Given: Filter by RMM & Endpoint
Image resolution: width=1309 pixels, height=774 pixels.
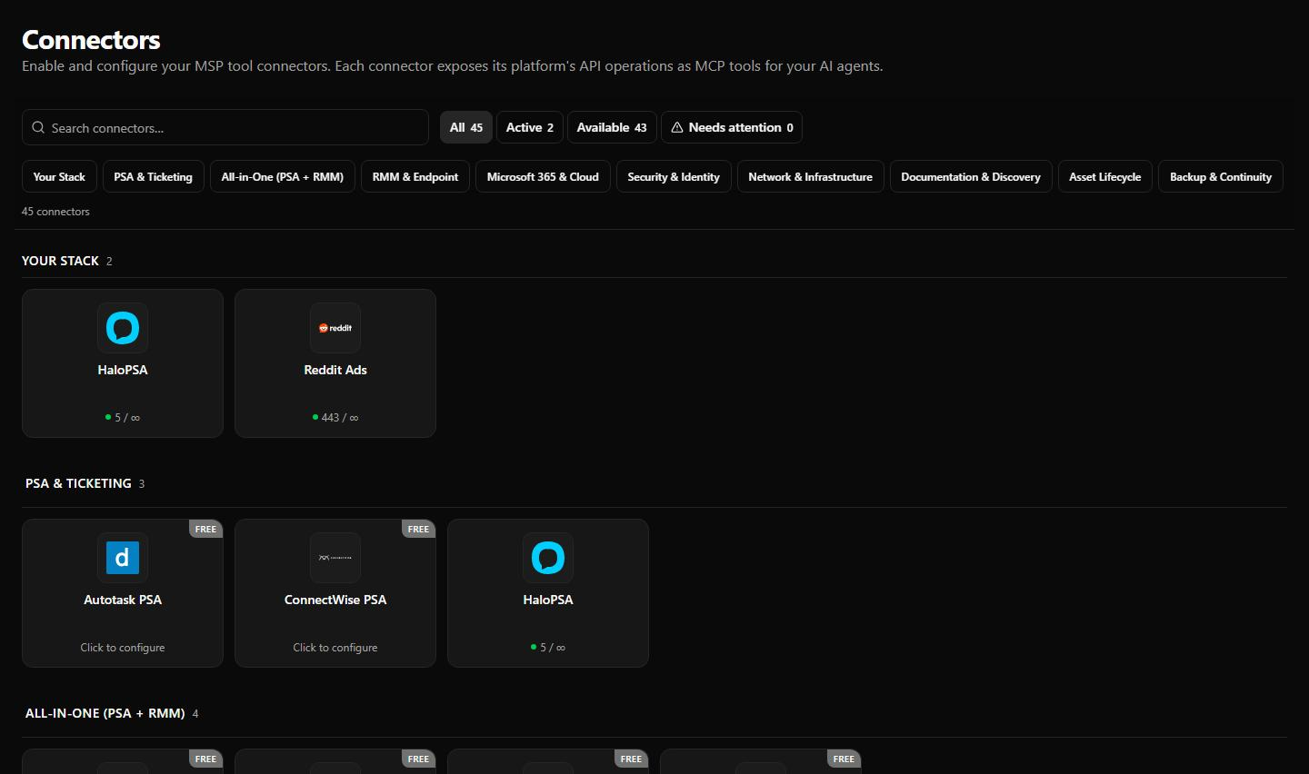Looking at the screenshot, I should [x=415, y=177].
